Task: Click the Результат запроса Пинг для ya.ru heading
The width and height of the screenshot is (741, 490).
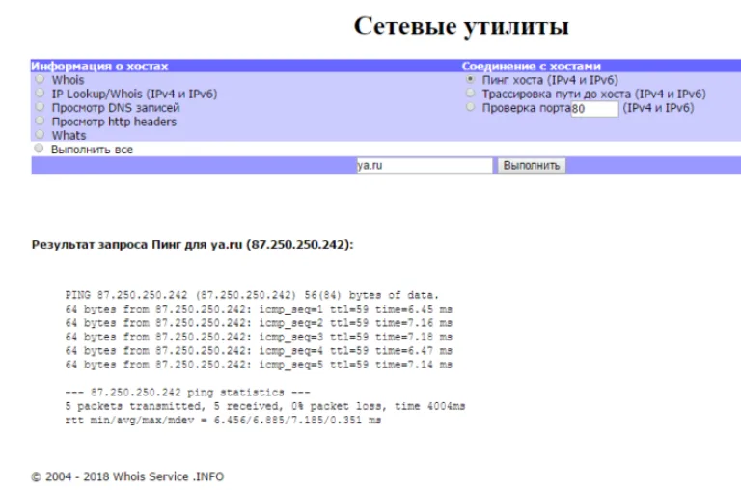Action: pyautogui.click(x=192, y=245)
